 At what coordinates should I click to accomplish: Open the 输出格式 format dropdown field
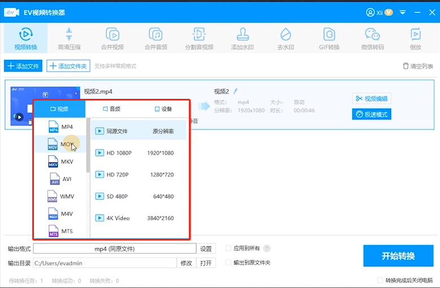click(x=115, y=248)
